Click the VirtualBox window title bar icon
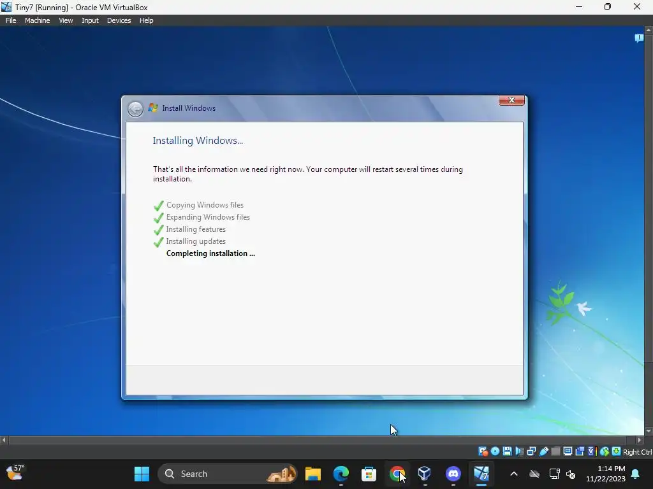653x489 pixels. 6,7
